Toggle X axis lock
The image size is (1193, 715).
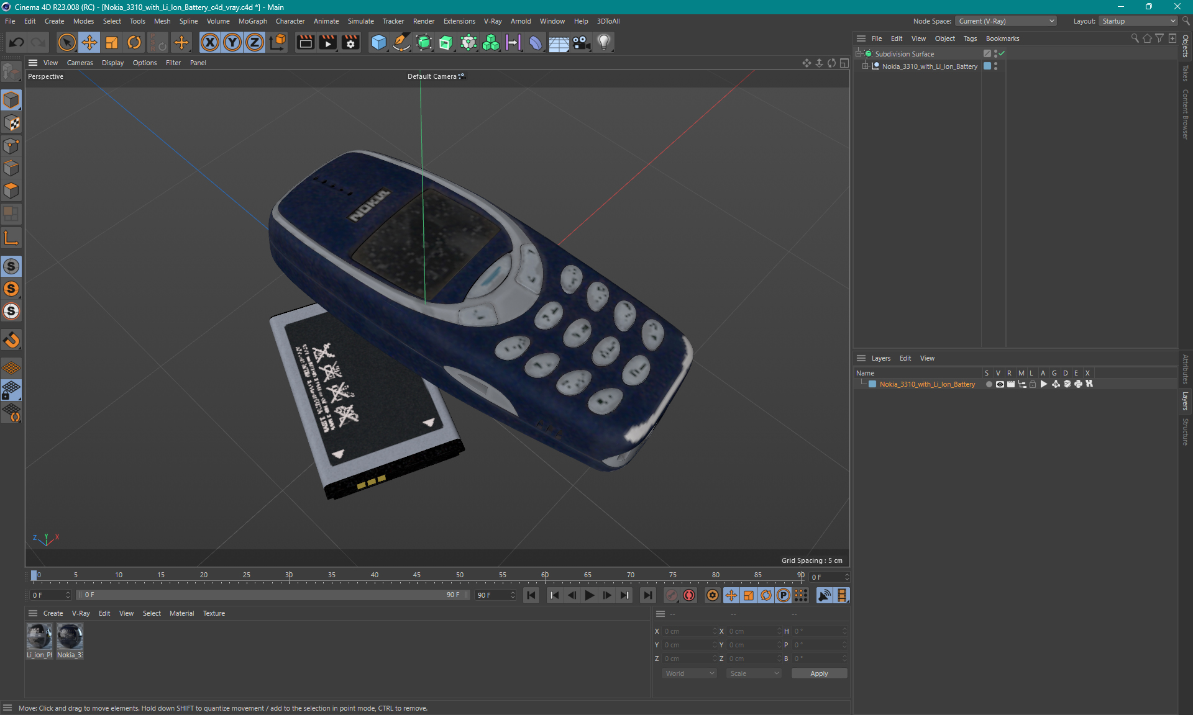[210, 42]
